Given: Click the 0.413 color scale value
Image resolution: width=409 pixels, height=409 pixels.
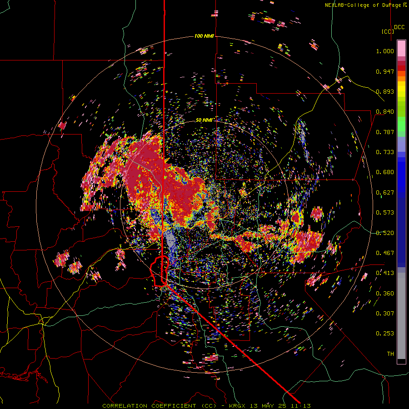Looking at the screenshot, I should pos(385,273).
